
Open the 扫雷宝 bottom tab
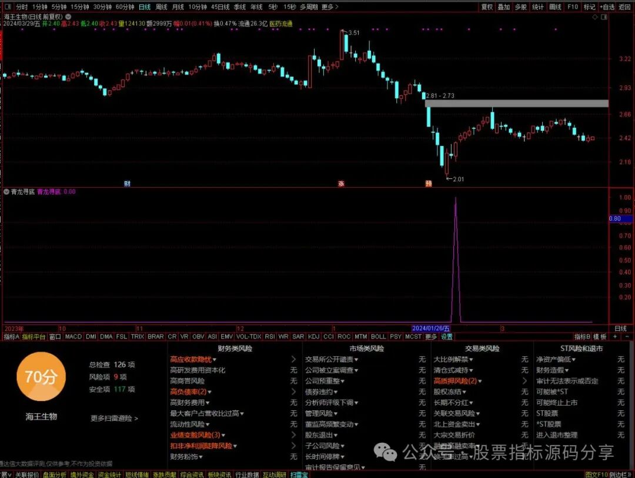pyautogui.click(x=299, y=474)
